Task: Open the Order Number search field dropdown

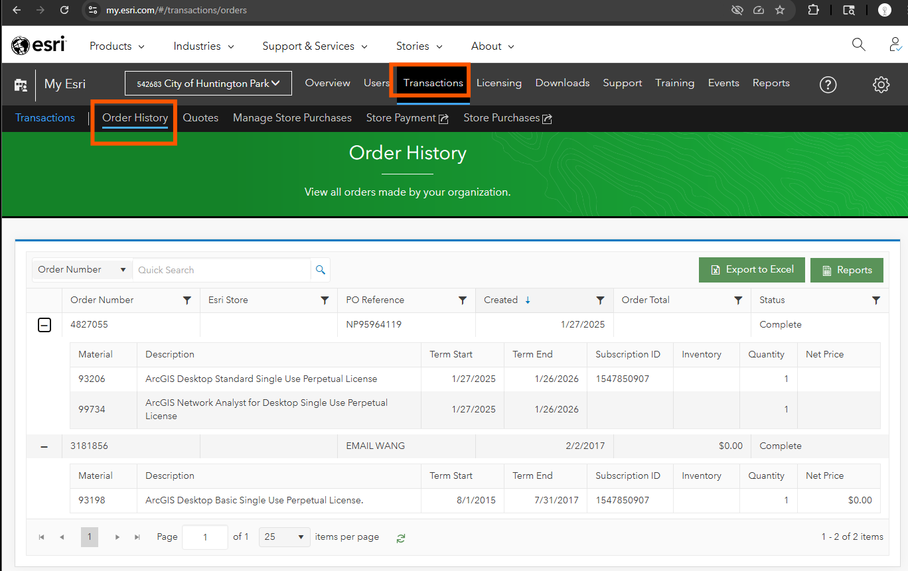Action: (x=82, y=270)
